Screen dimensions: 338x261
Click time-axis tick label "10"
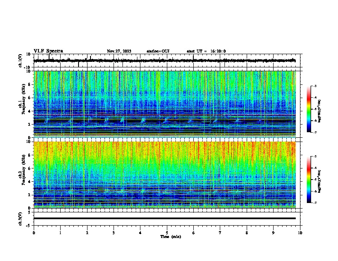pos(300,233)
